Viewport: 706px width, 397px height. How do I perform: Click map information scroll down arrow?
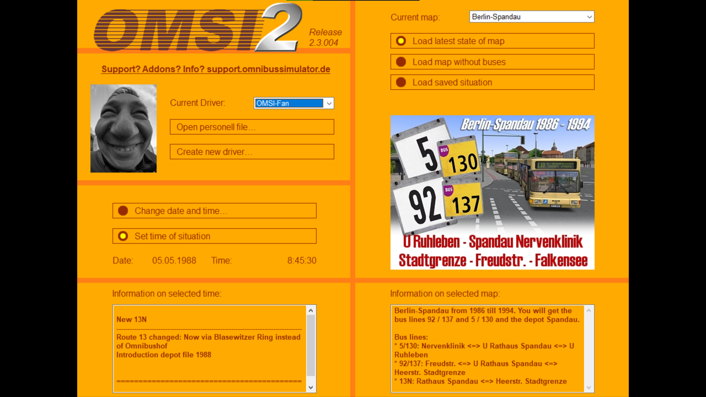point(589,387)
